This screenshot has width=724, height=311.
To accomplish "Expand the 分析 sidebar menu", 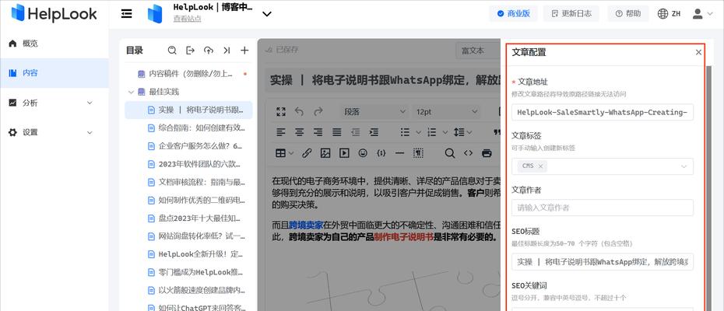I will (x=90, y=103).
